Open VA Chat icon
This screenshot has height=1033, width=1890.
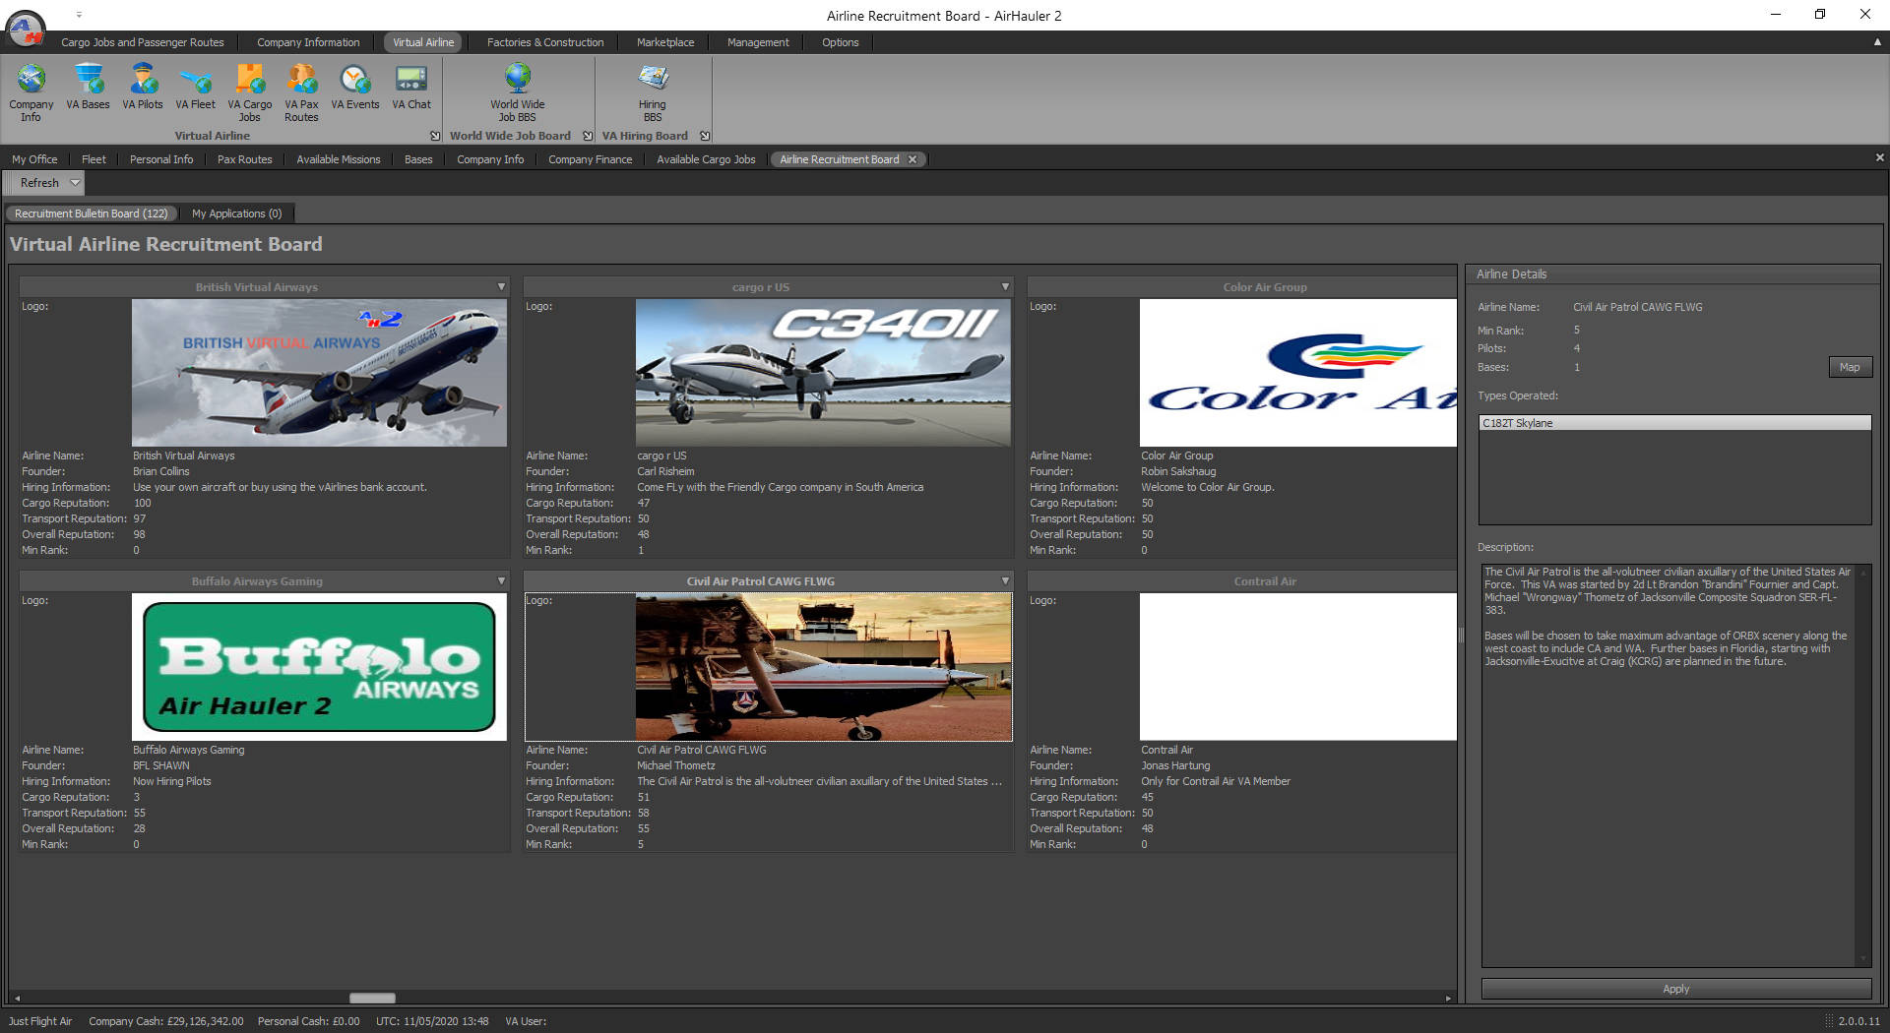pyautogui.click(x=411, y=88)
